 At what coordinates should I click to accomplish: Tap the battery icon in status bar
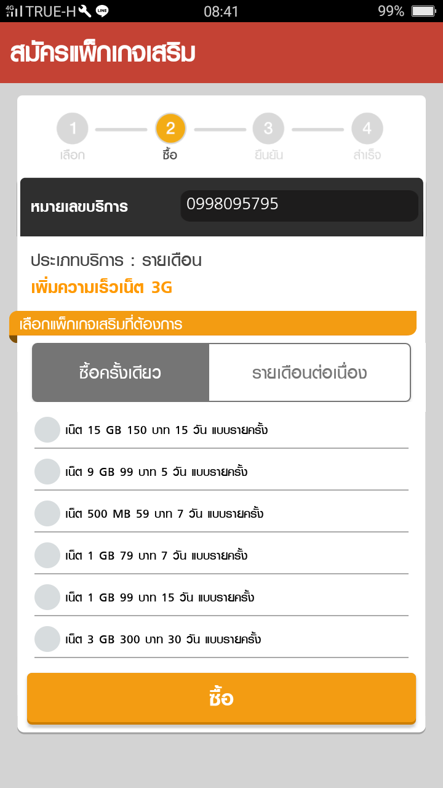pyautogui.click(x=423, y=11)
